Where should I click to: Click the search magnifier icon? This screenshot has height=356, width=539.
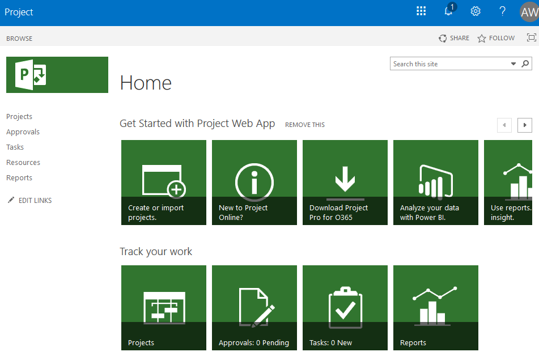(x=525, y=63)
